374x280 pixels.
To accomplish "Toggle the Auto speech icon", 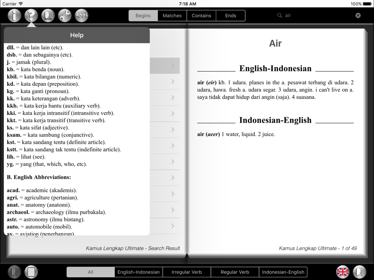I will 48,16.
